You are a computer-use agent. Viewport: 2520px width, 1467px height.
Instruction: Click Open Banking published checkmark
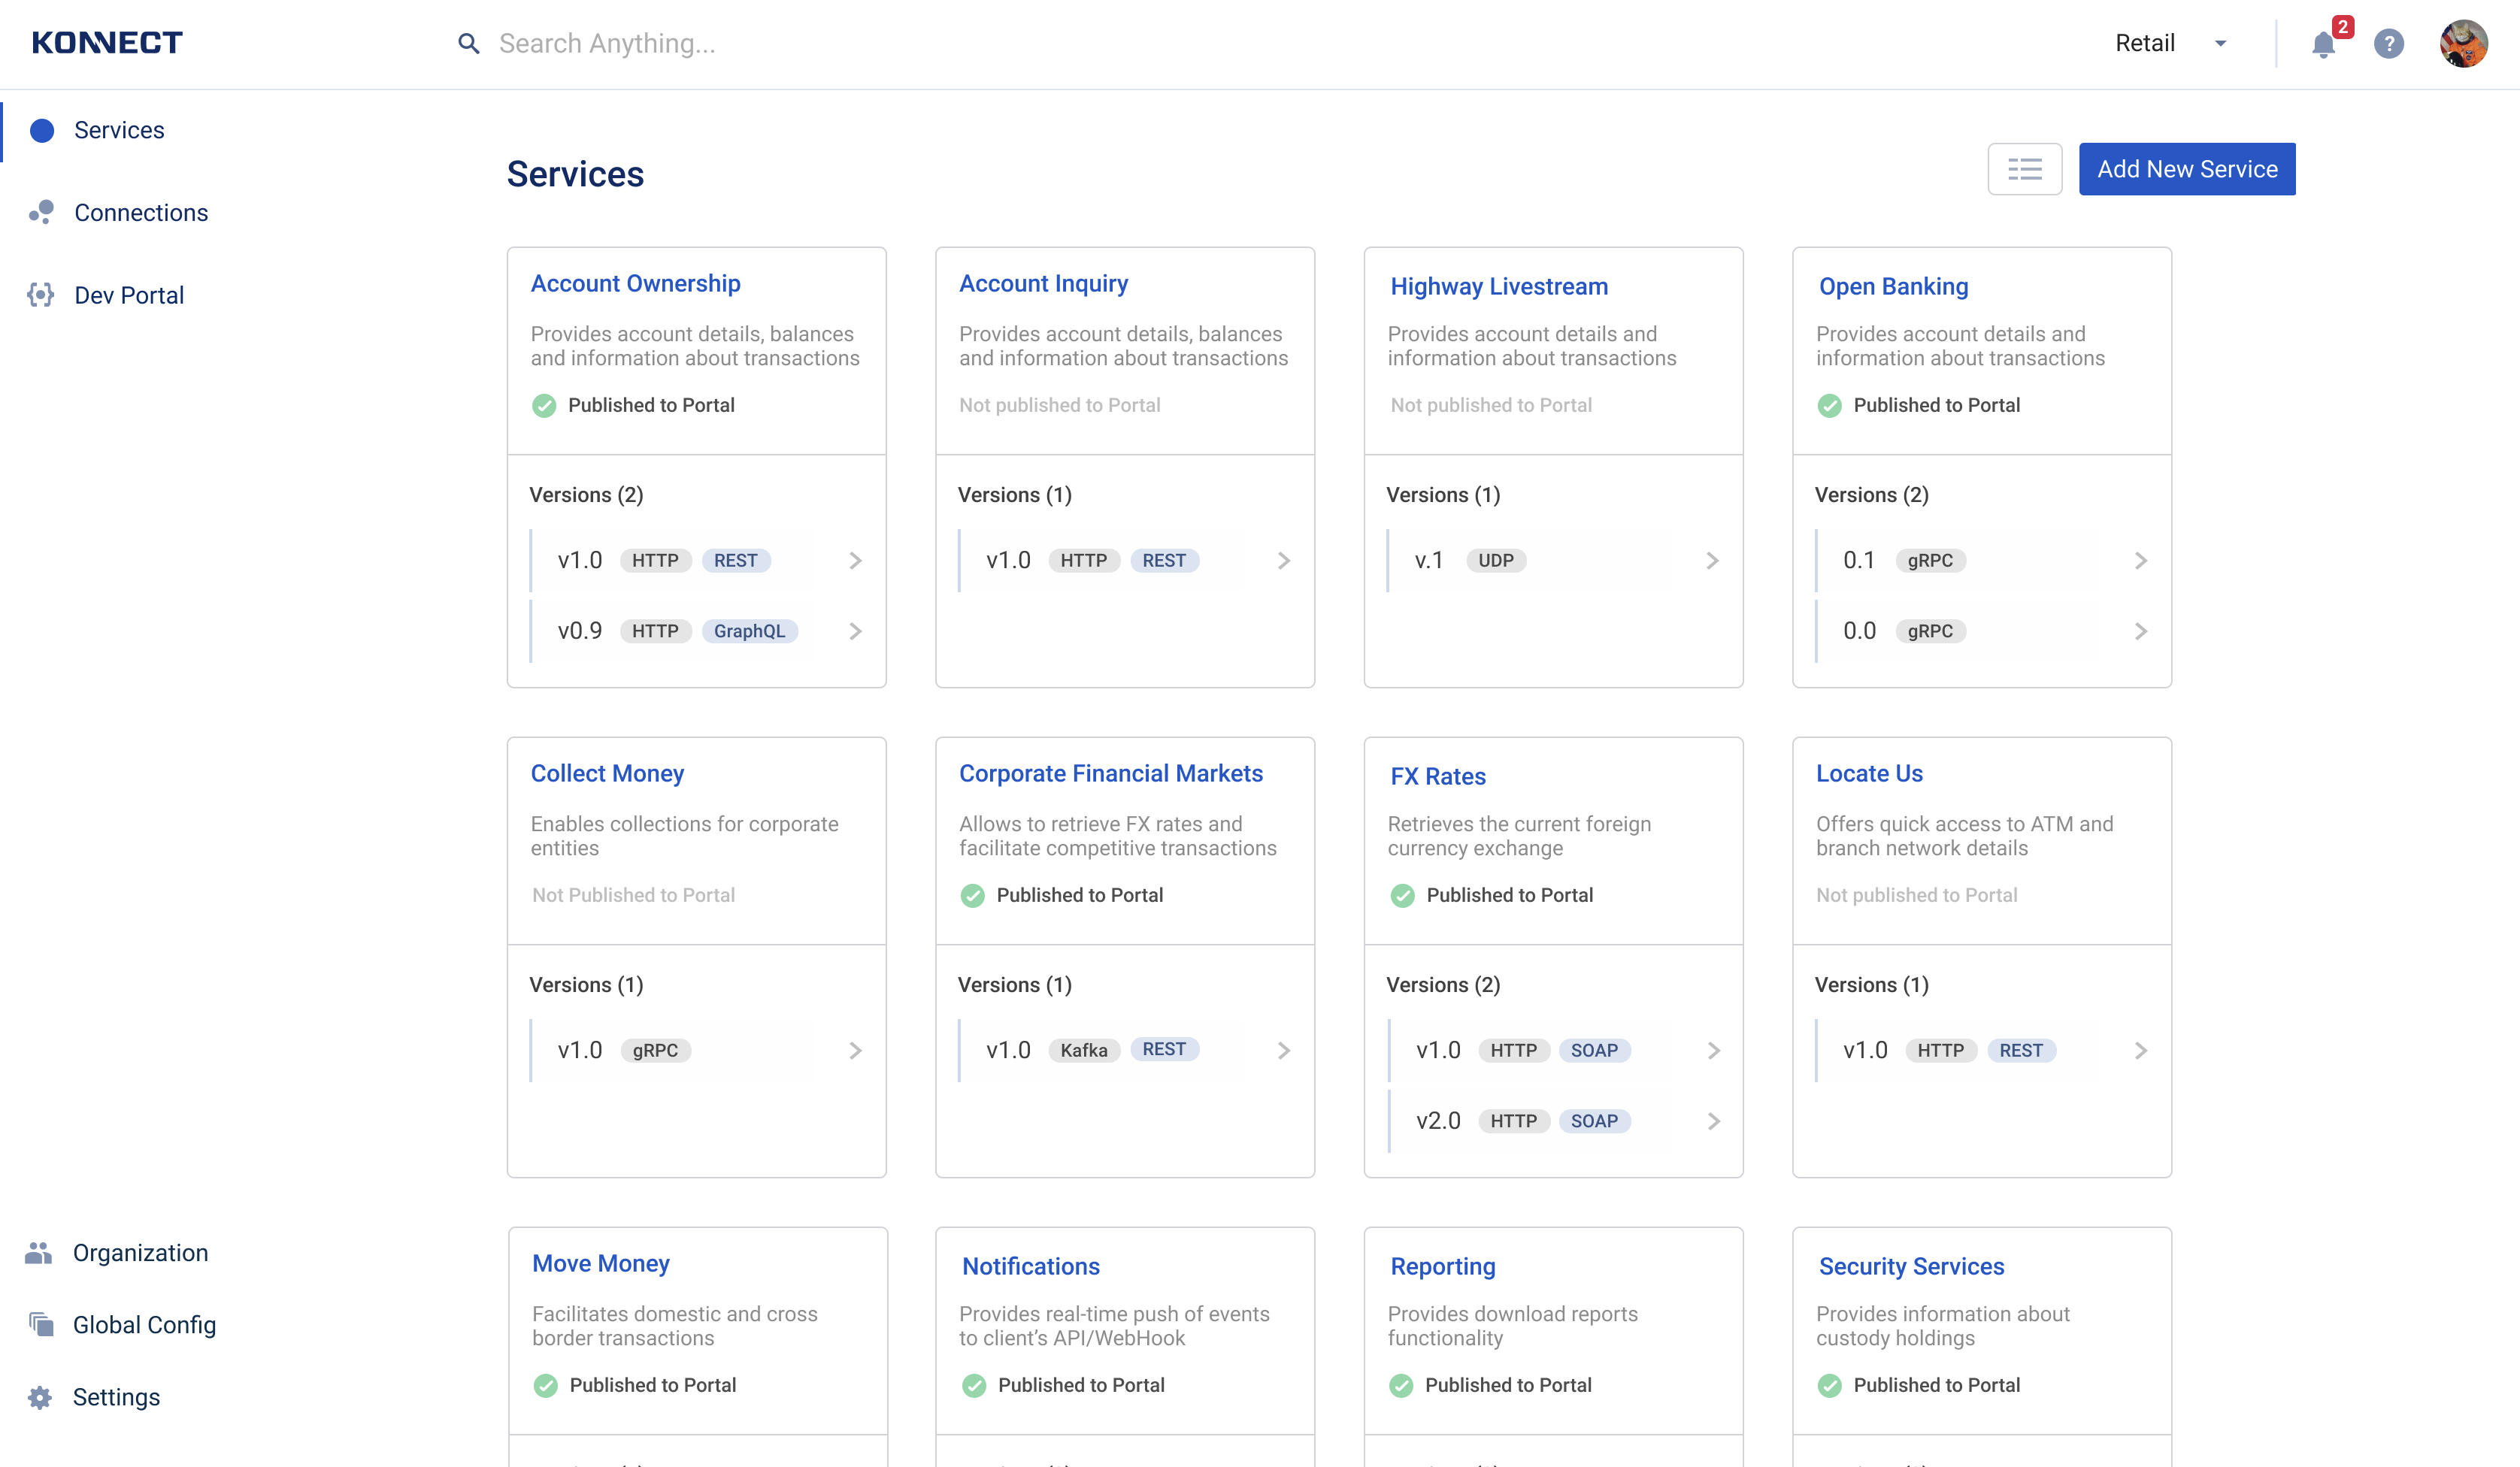coord(1829,405)
